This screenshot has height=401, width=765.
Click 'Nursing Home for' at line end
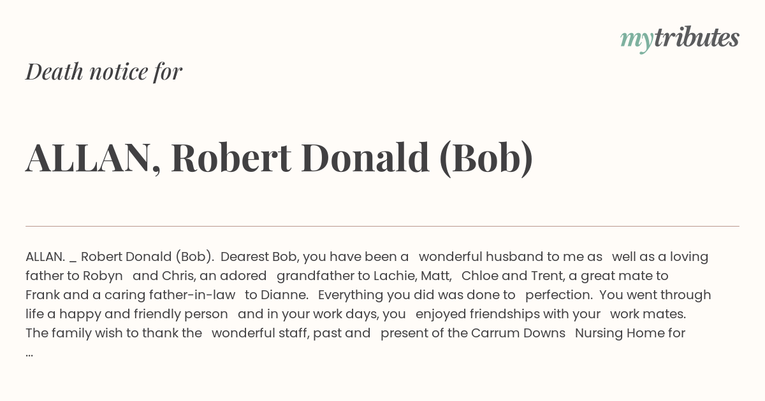[x=630, y=334]
